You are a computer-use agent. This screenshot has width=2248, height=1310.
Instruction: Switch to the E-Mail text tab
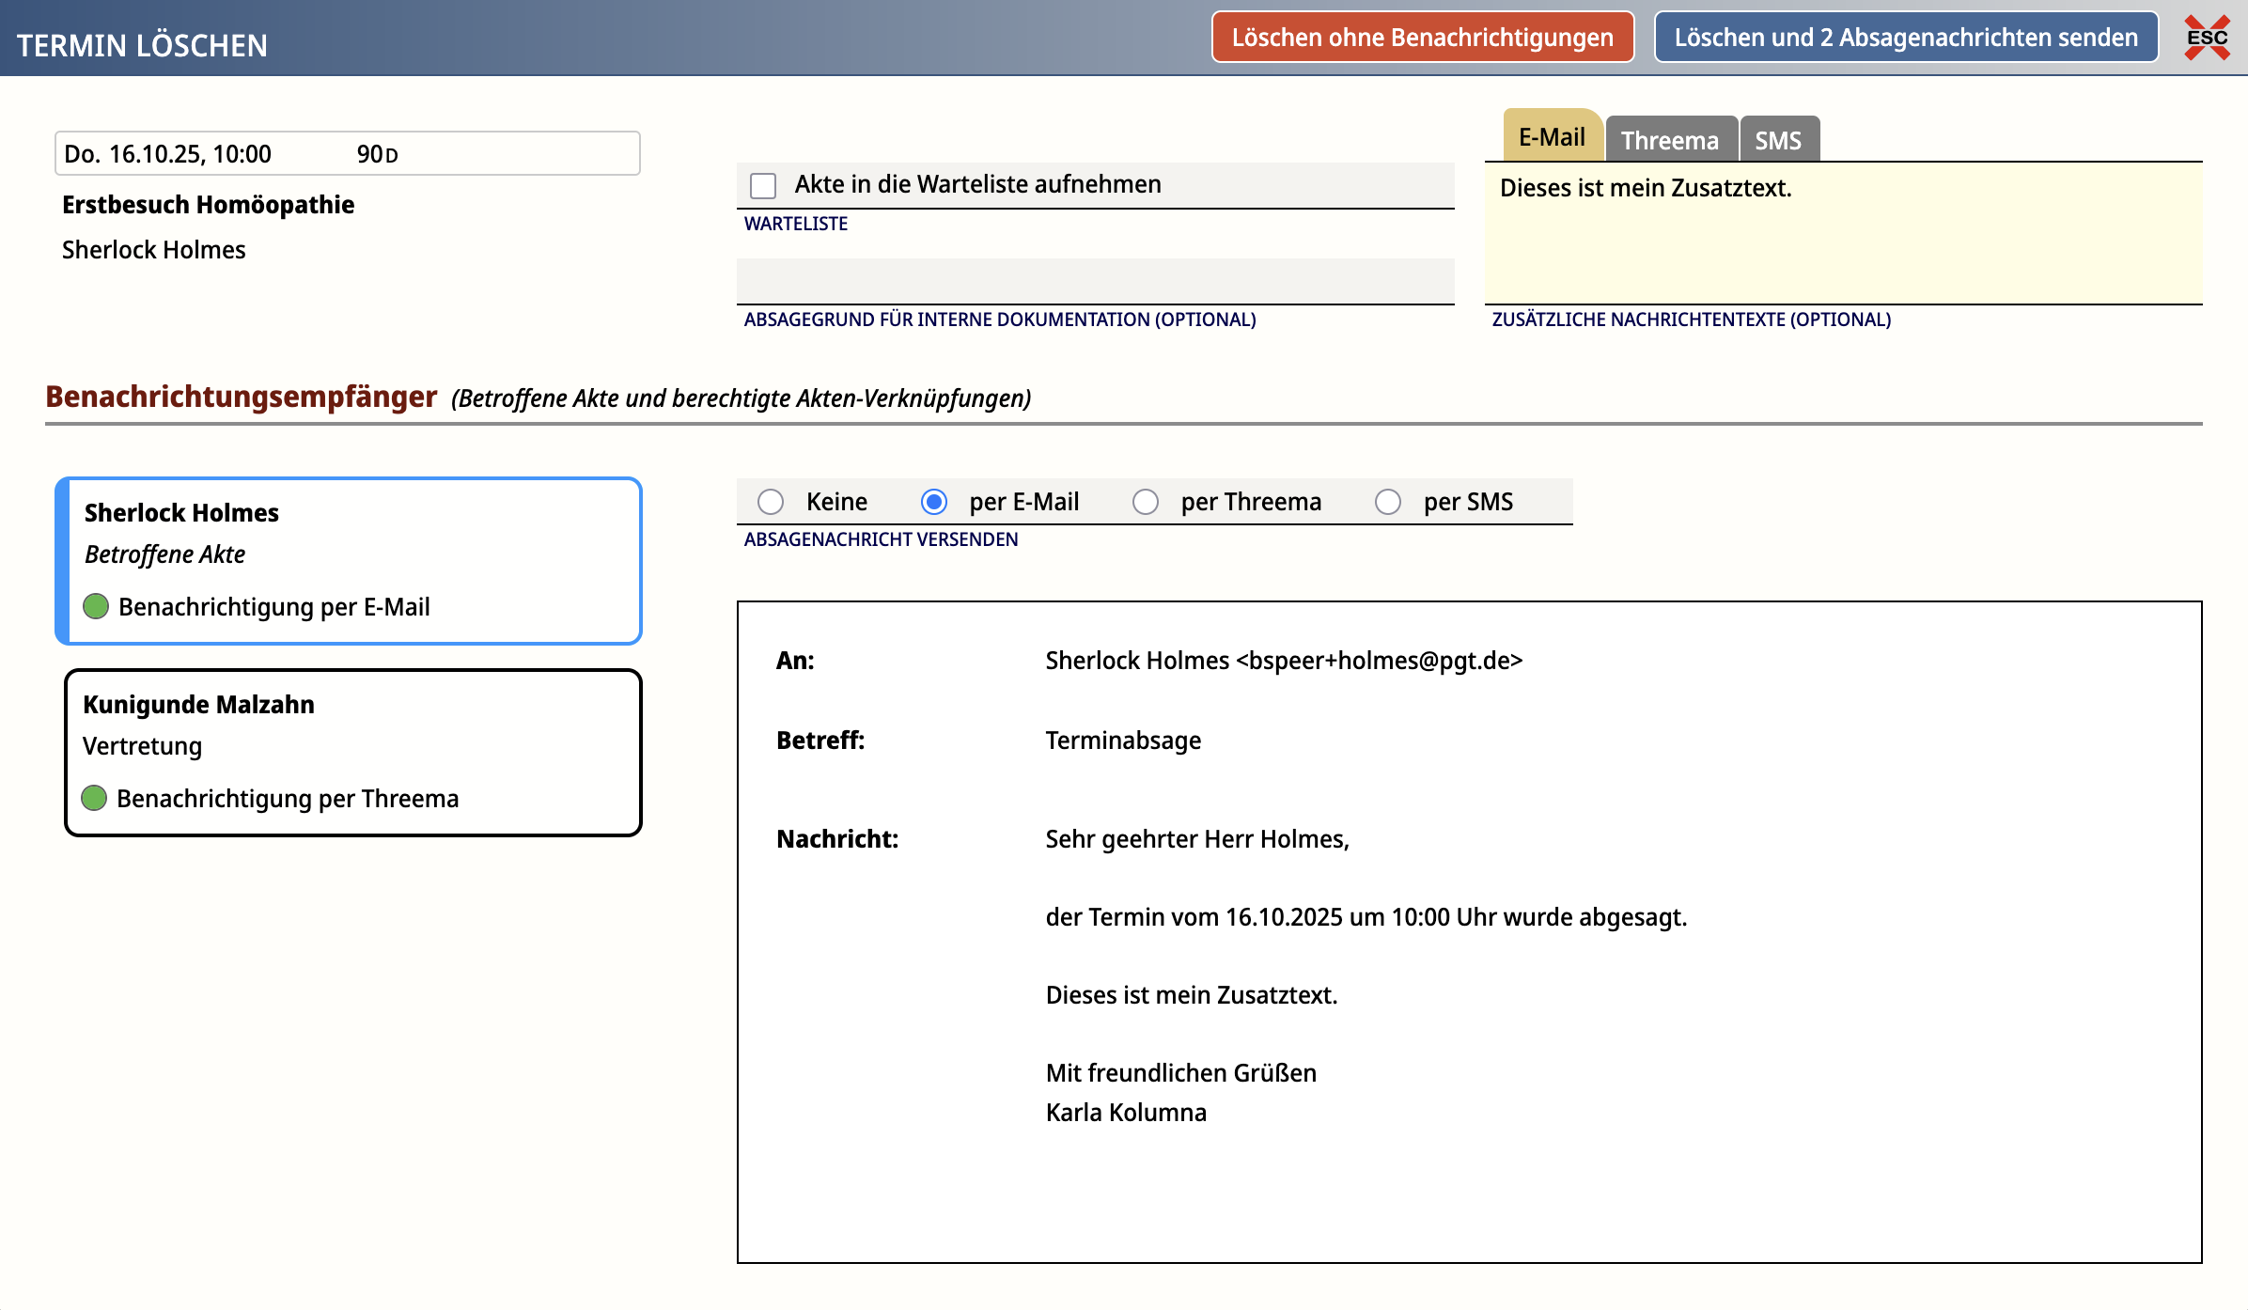(1553, 136)
